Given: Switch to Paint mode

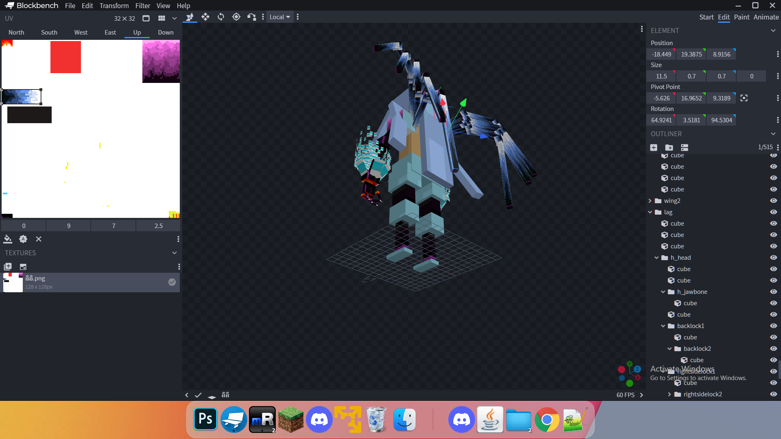Looking at the screenshot, I should tap(742, 17).
